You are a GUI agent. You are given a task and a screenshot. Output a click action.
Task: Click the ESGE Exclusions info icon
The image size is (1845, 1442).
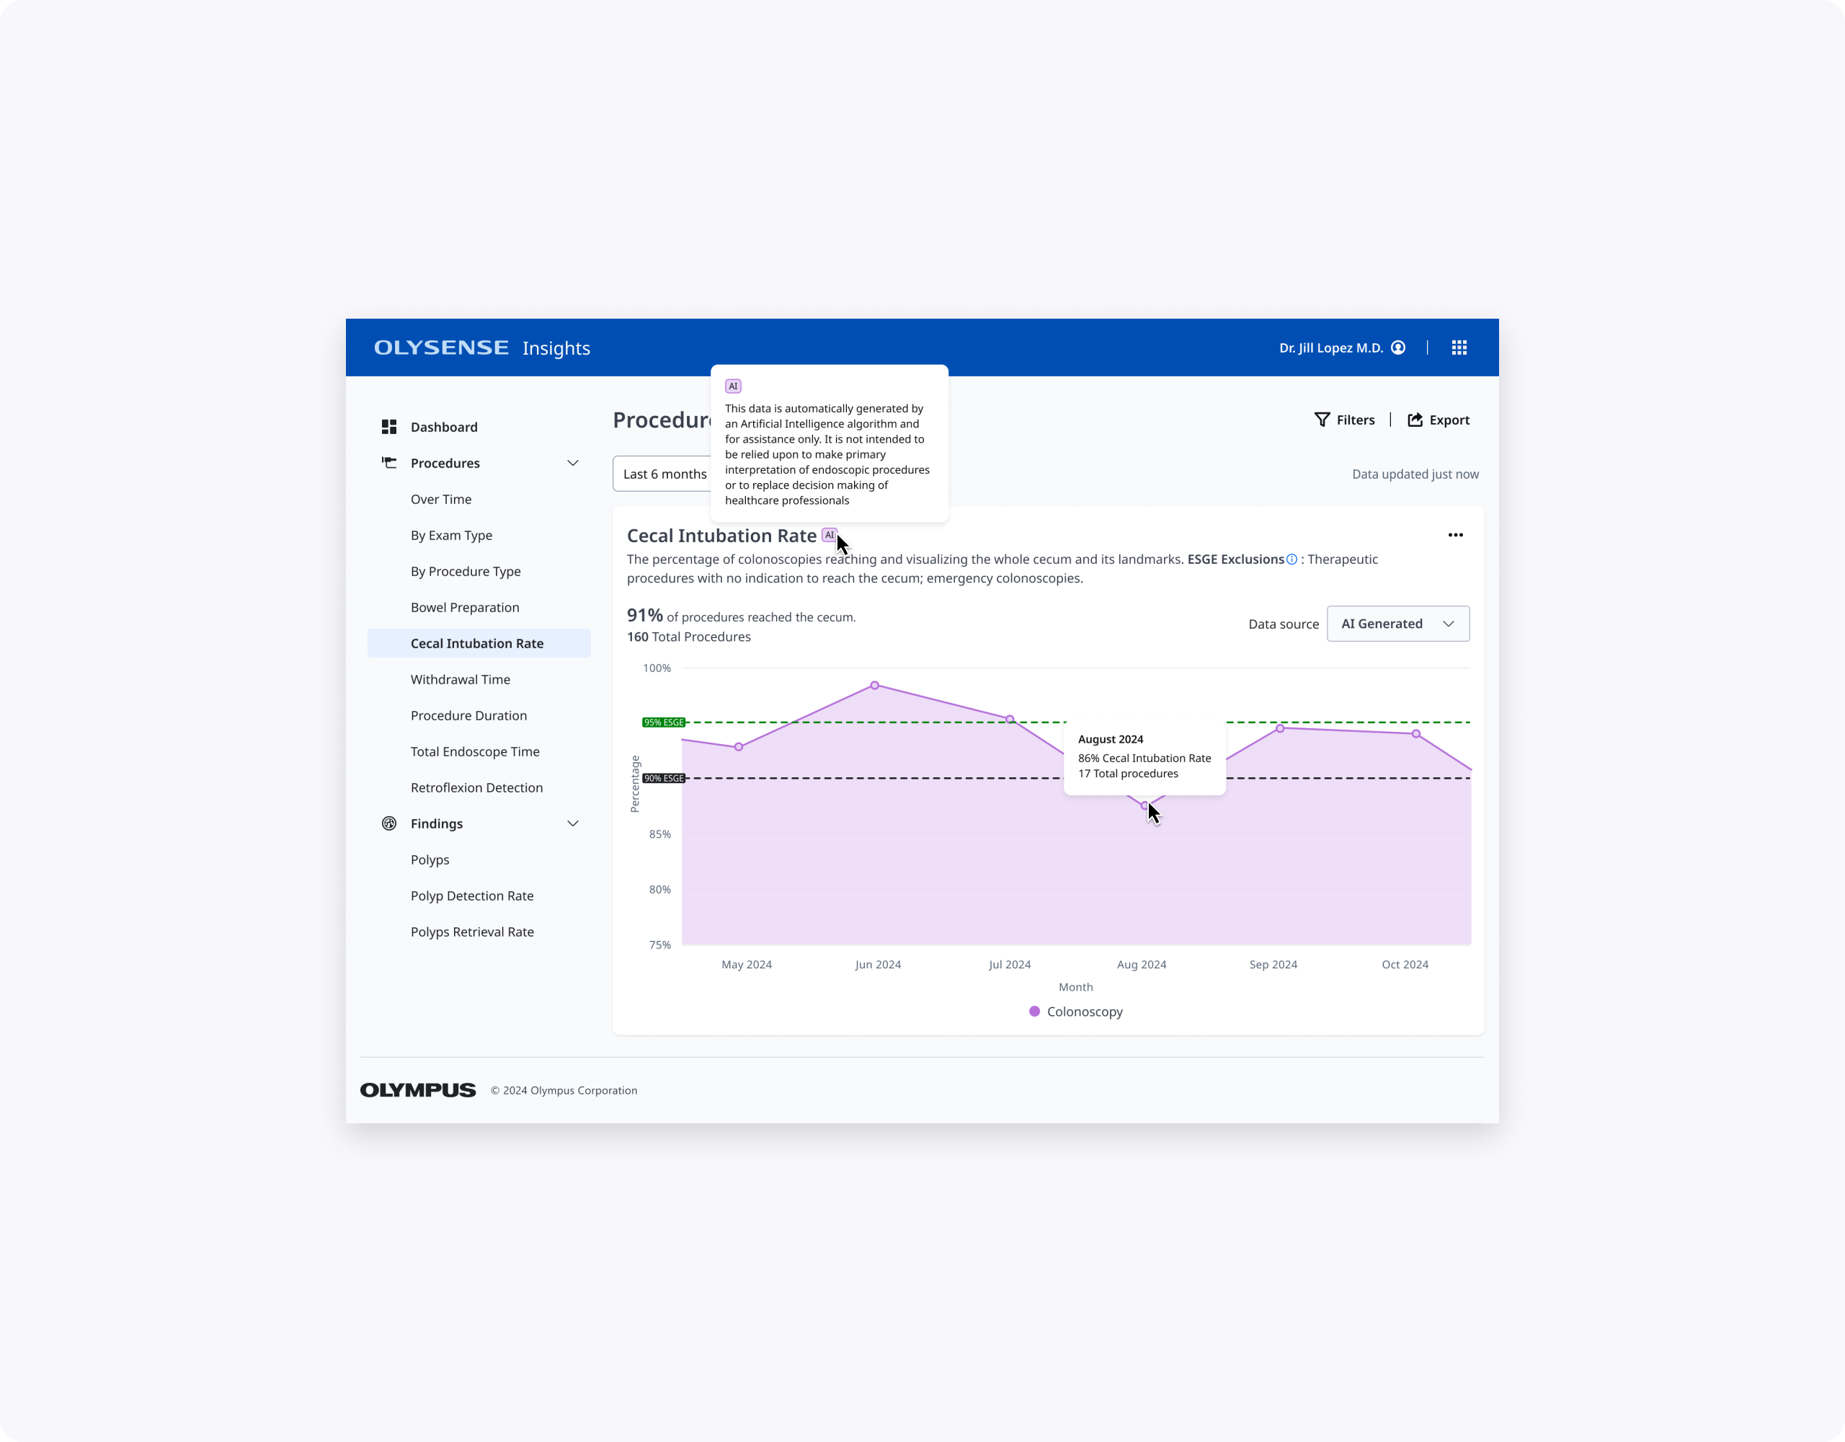pos(1291,559)
